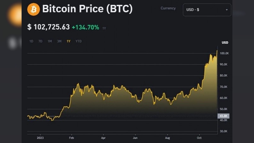The image size is (254, 143).
Task: Click the green +134.70% change value
Action: [x=85, y=27]
